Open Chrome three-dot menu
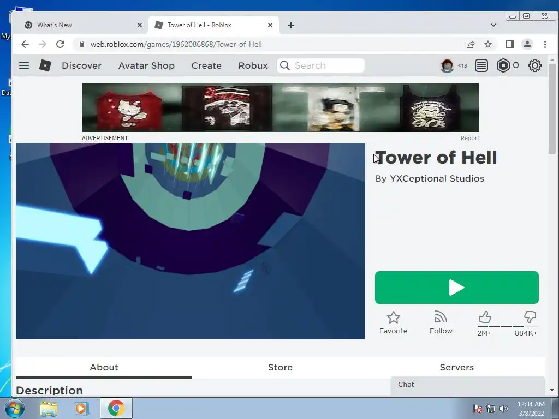The width and height of the screenshot is (559, 419). click(545, 44)
